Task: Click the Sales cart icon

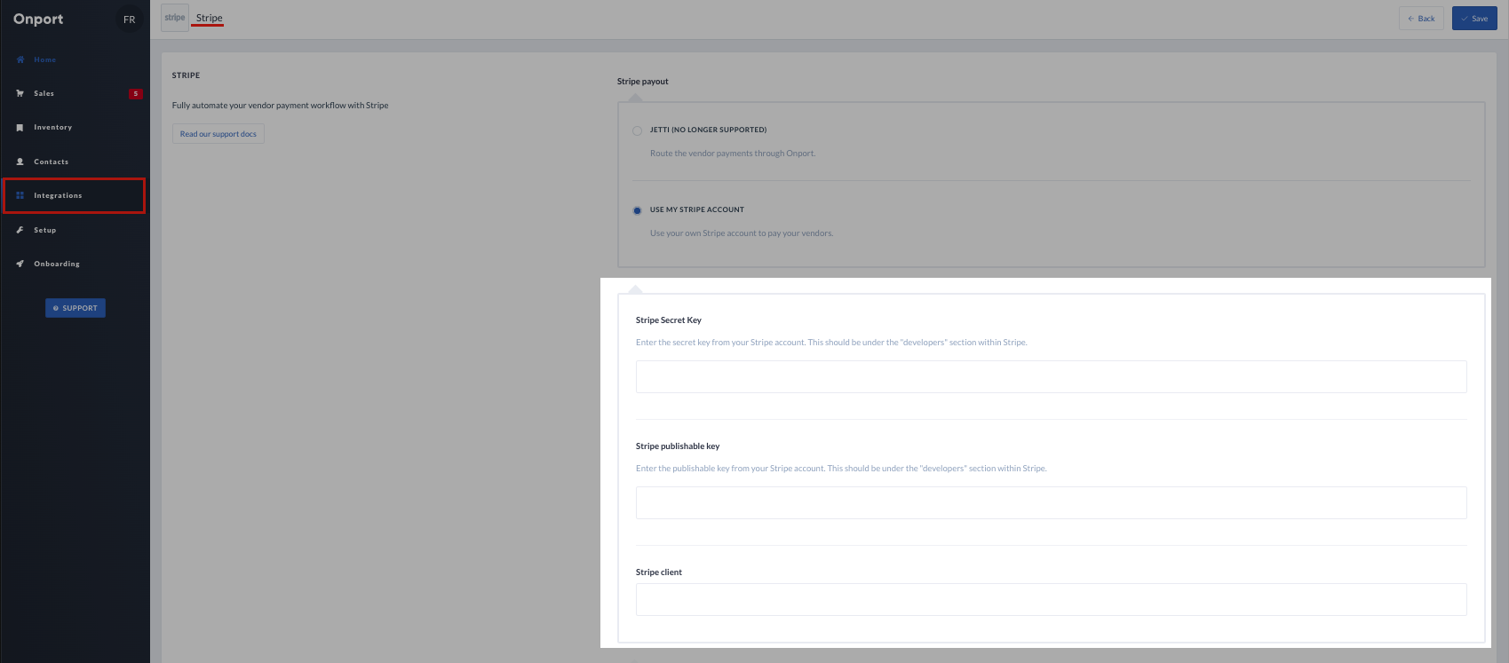Action: coord(20,93)
